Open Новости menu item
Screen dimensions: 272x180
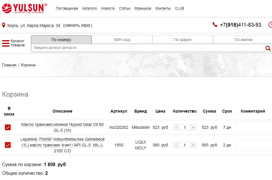tap(108, 8)
